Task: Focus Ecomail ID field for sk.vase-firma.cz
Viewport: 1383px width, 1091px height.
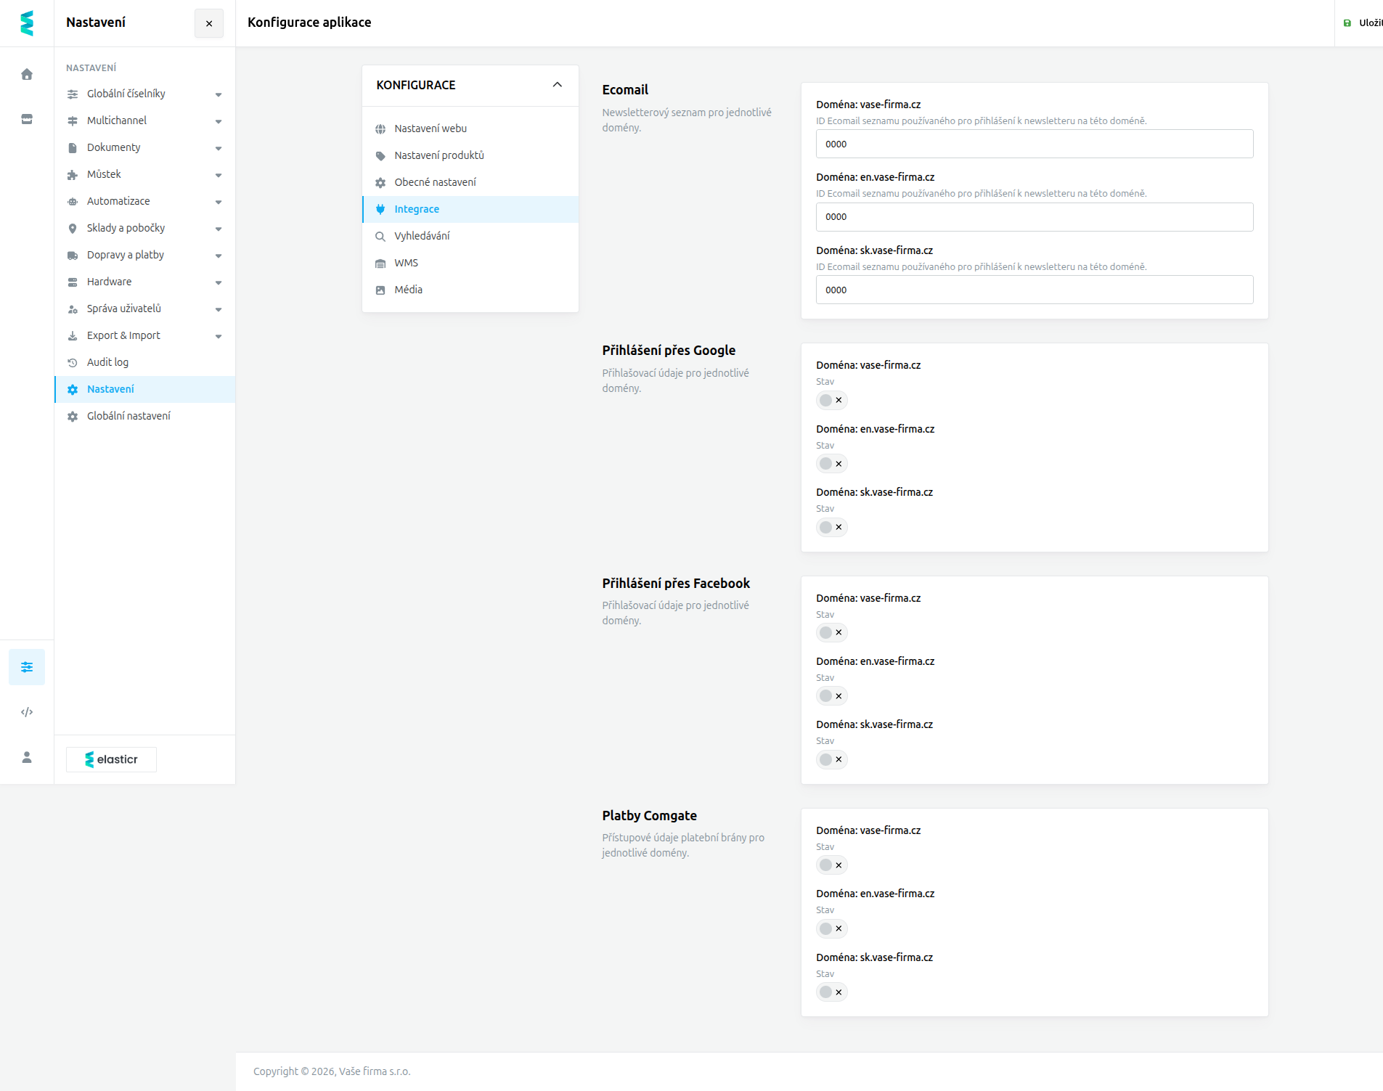Action: coord(1035,290)
